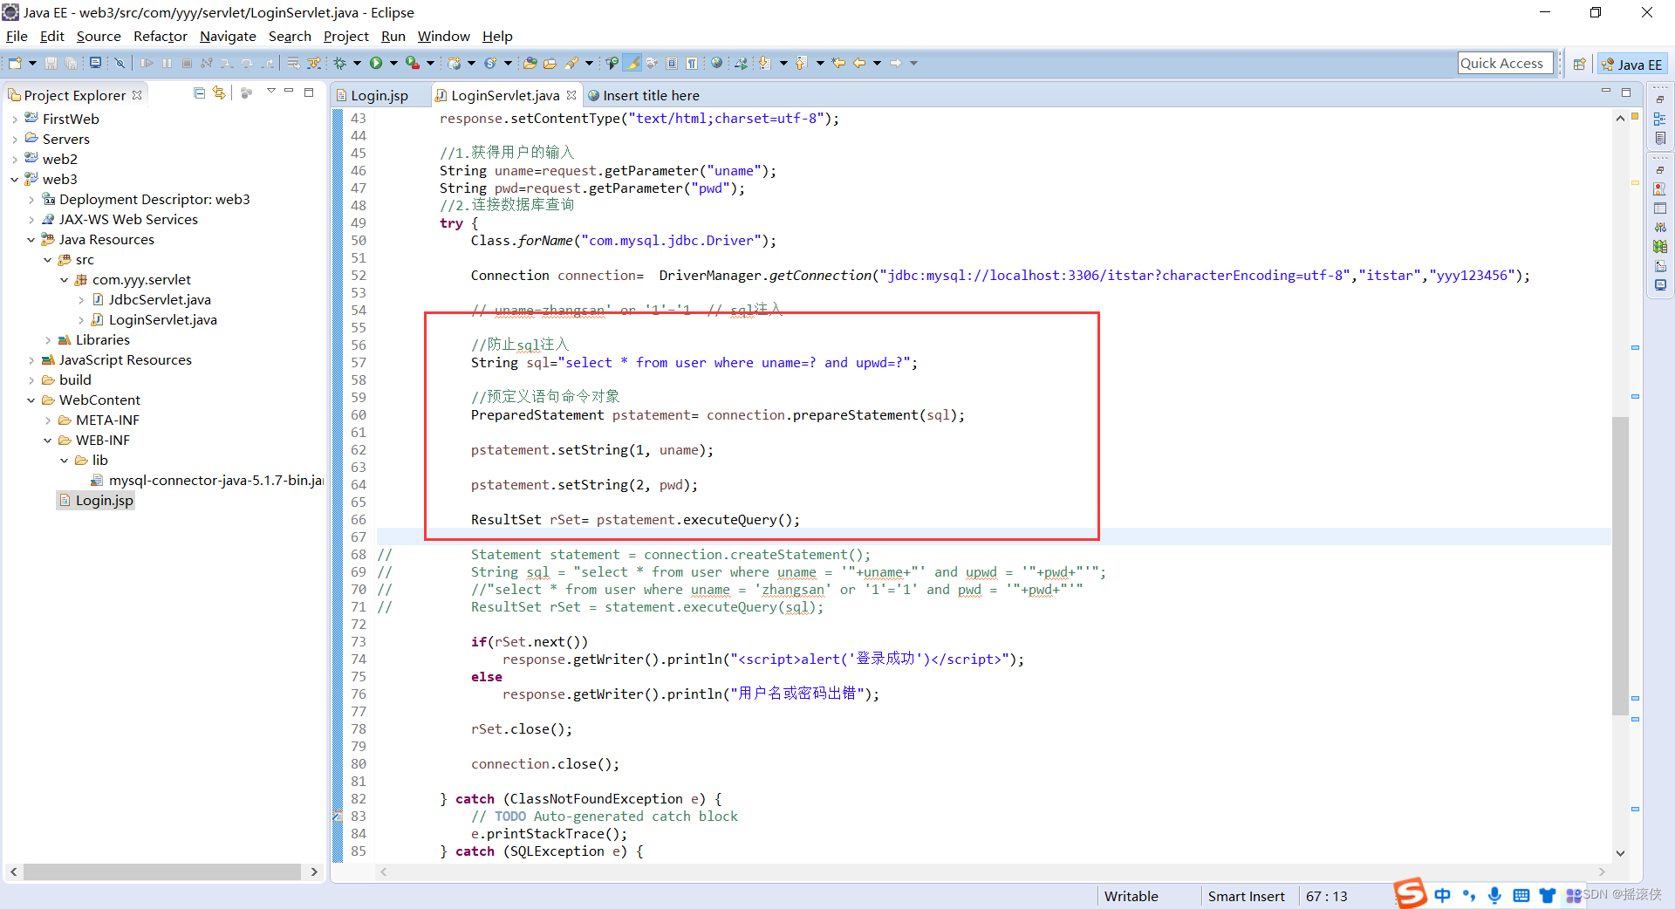Open the New file dropdown arrow
The image size is (1675, 909).
click(32, 63)
